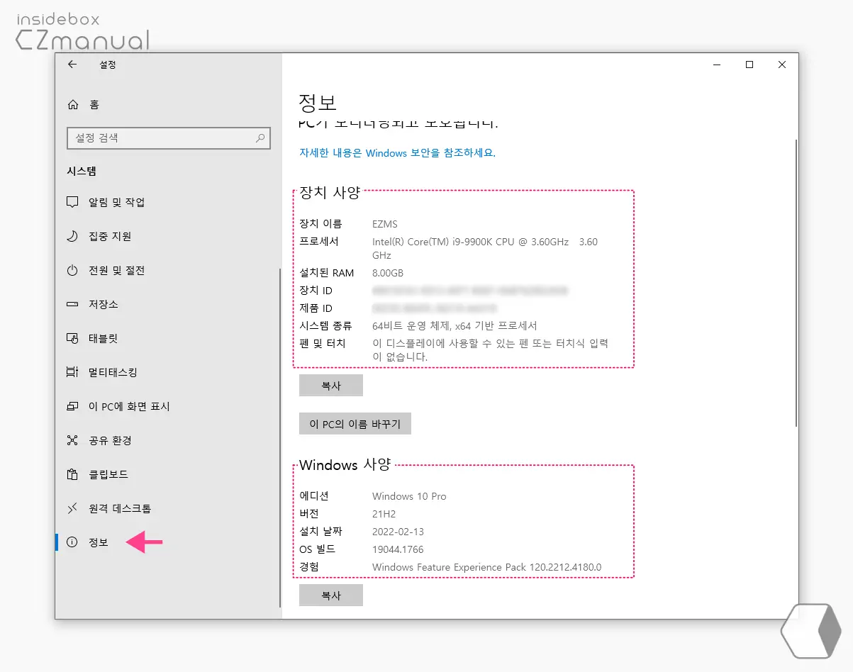Copy Windows 사양 using its 복사 button
The width and height of the screenshot is (853, 672).
[x=330, y=595]
